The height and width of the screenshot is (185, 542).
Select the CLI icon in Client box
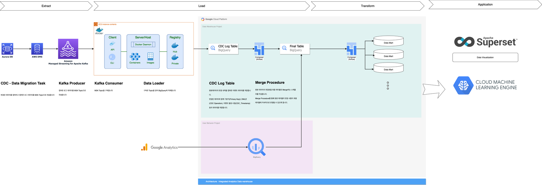[112, 57]
